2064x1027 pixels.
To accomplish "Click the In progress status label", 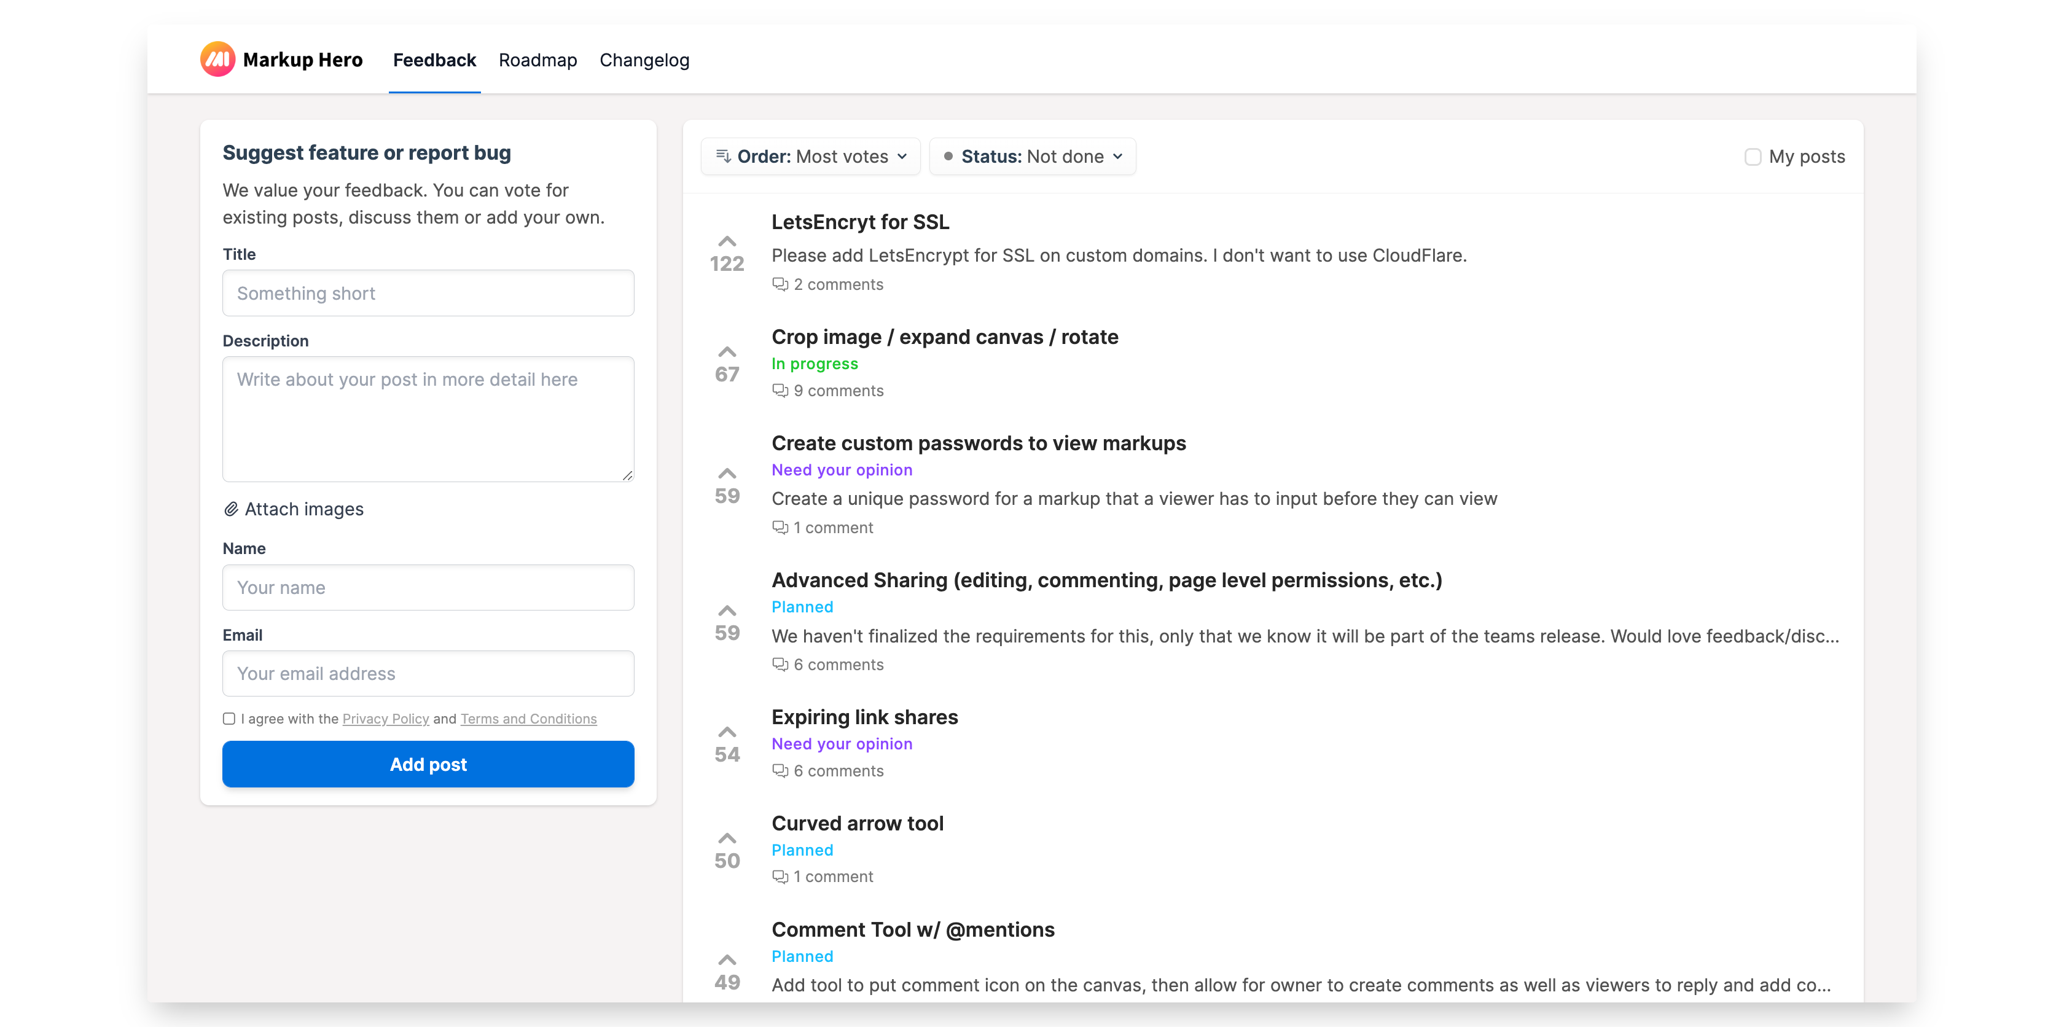I will coord(814,364).
